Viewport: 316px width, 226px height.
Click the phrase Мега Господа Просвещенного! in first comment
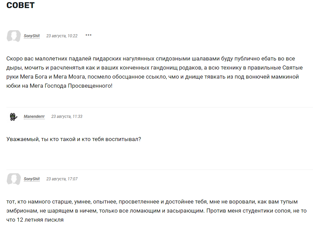point(71,86)
